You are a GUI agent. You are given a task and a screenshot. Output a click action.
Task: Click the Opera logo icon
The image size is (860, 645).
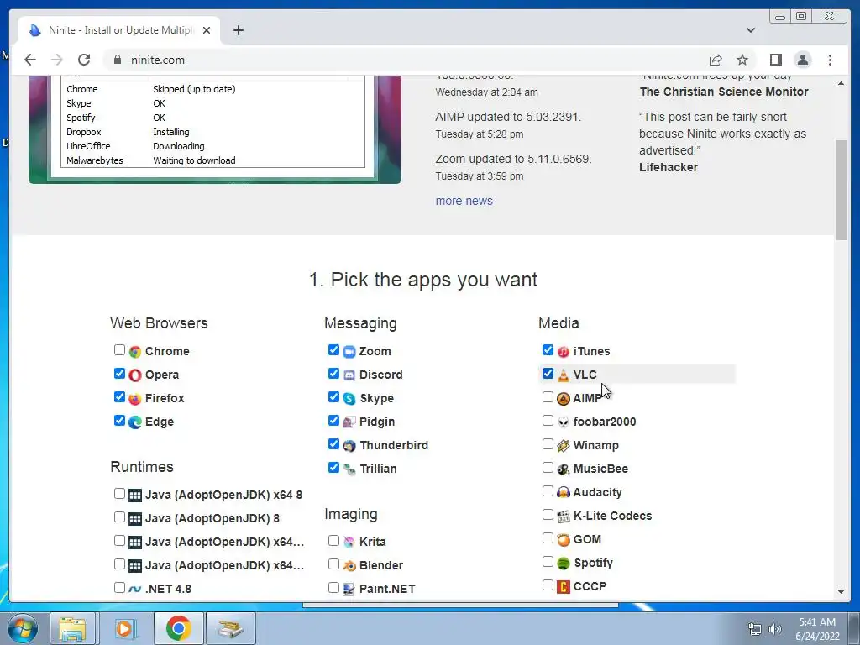click(x=135, y=375)
